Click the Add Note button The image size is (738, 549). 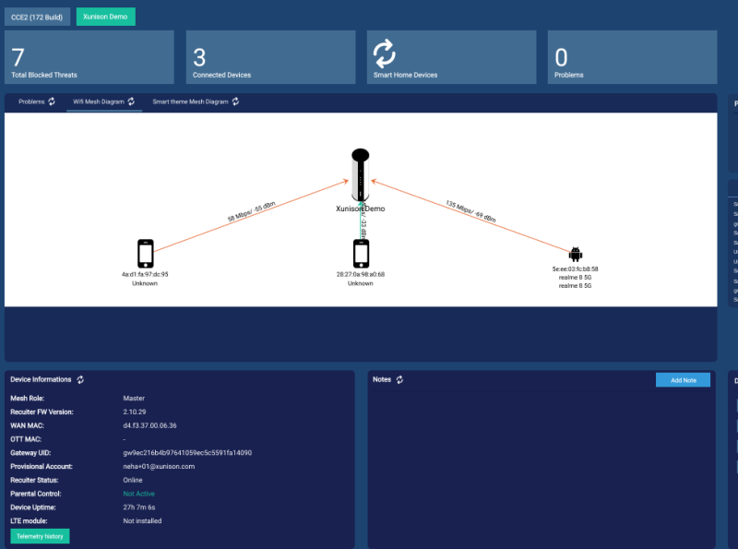click(683, 379)
